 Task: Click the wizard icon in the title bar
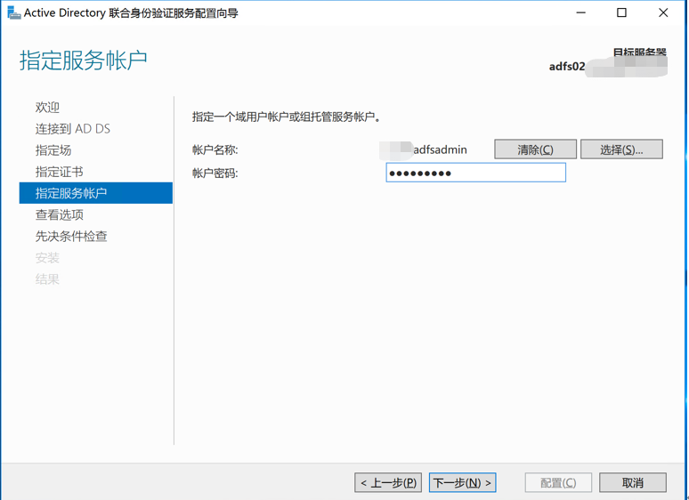(x=14, y=12)
